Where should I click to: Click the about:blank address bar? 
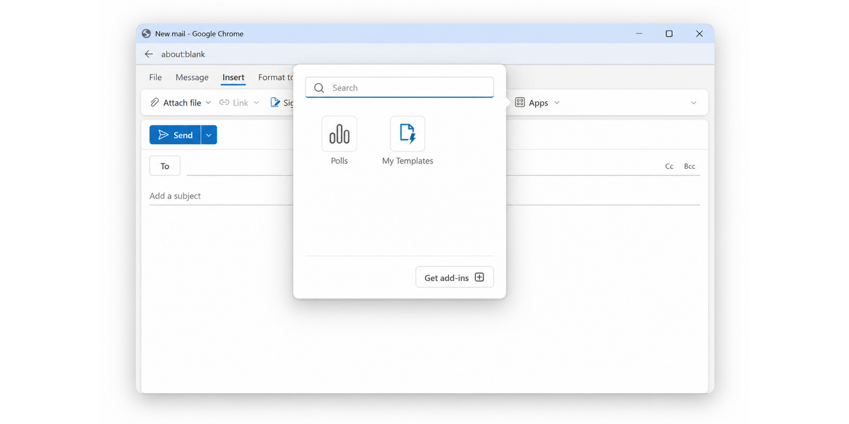coord(183,54)
